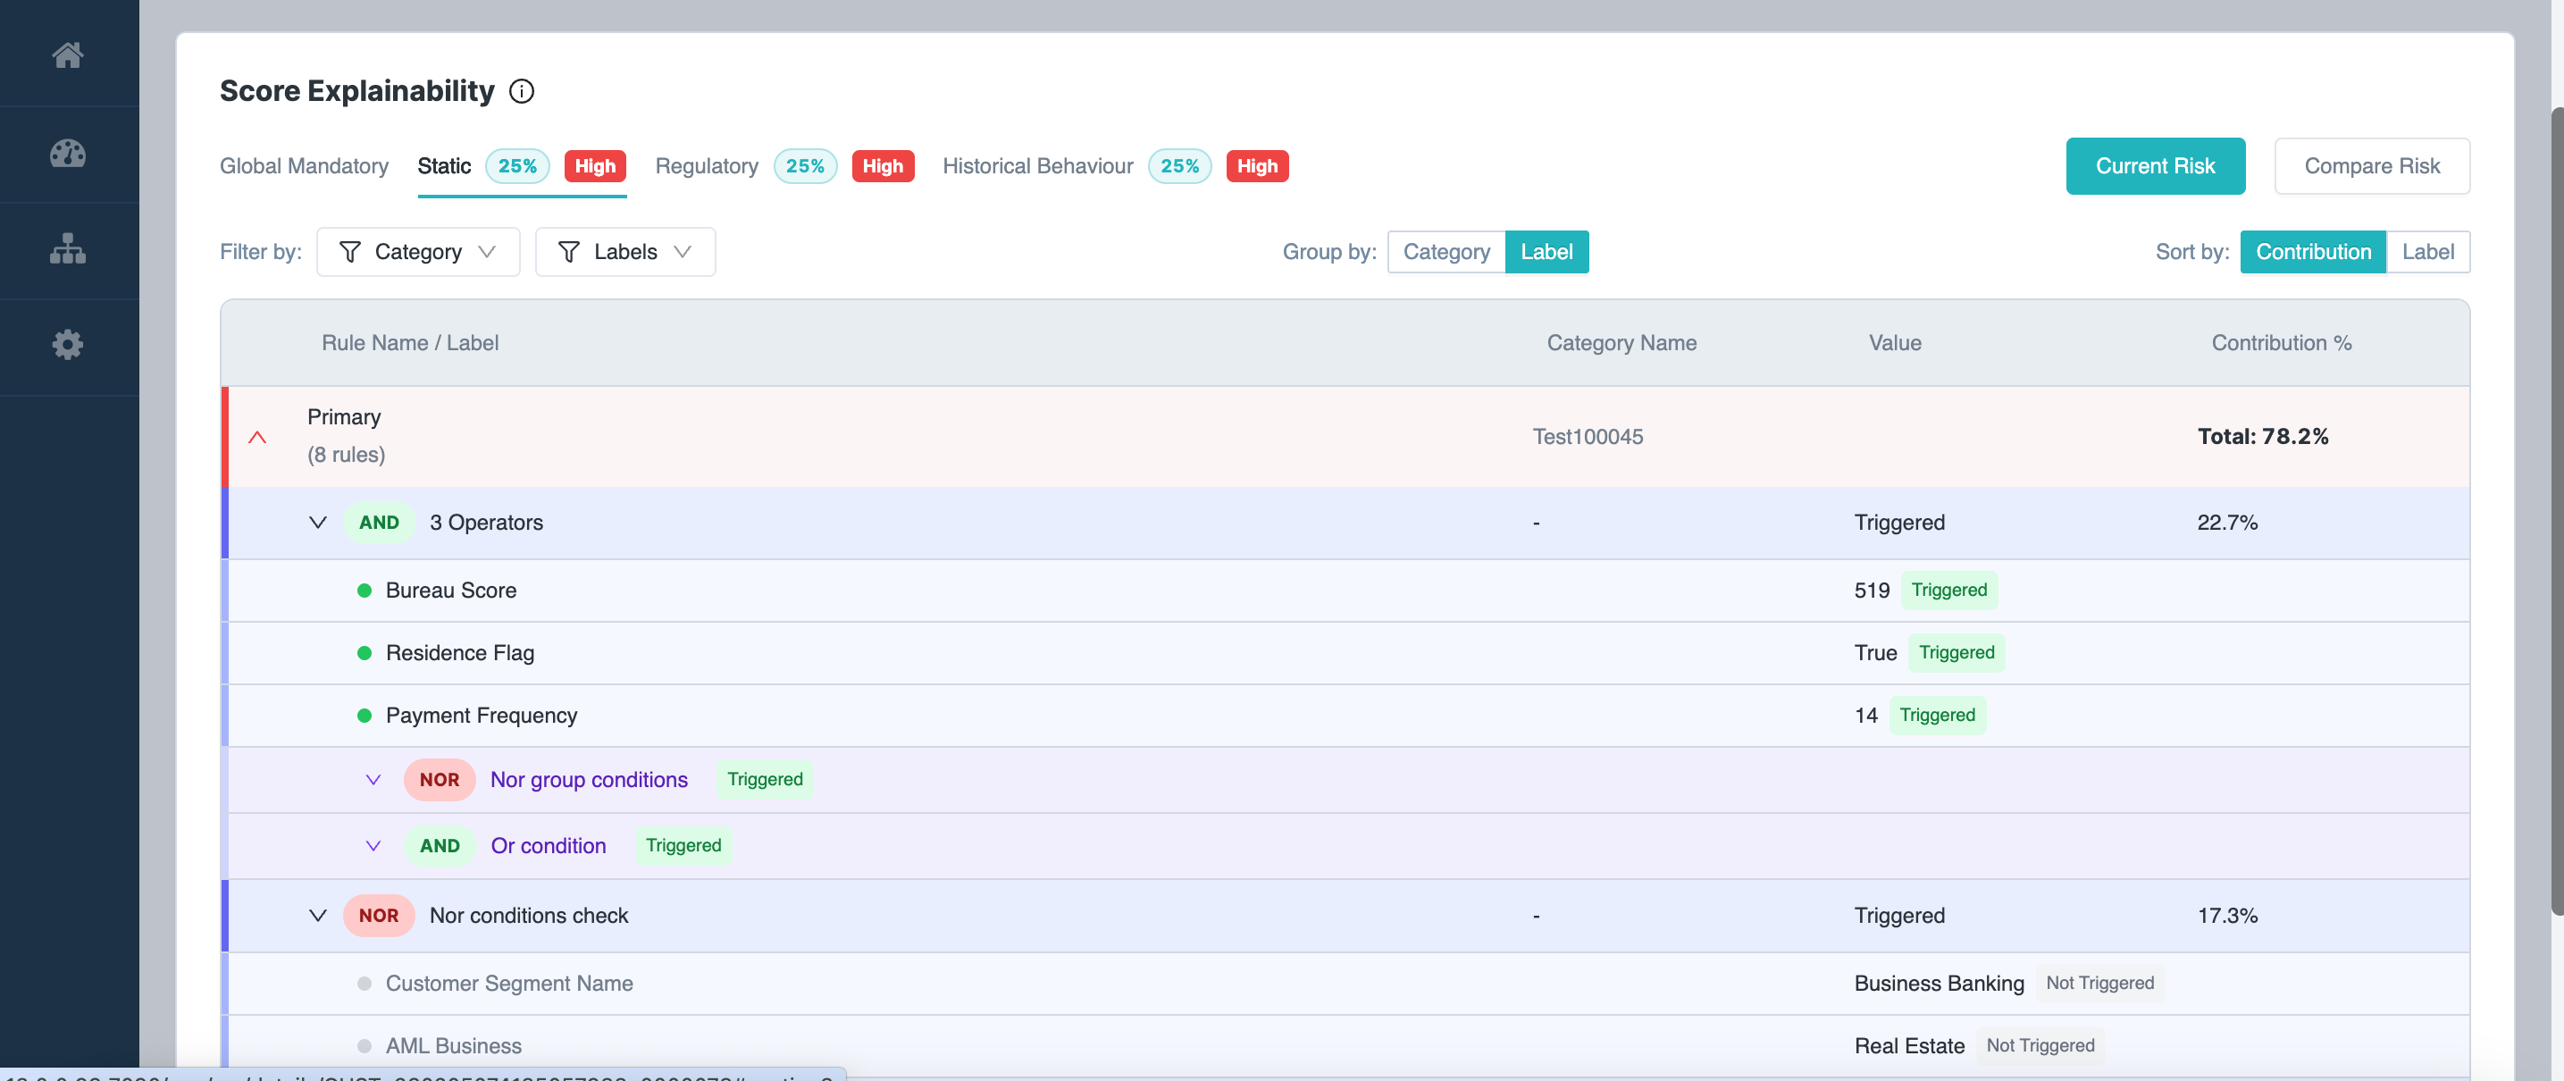Collapse the Primary group with the red caret
Viewport: 2564px width, 1081px height.
256,437
